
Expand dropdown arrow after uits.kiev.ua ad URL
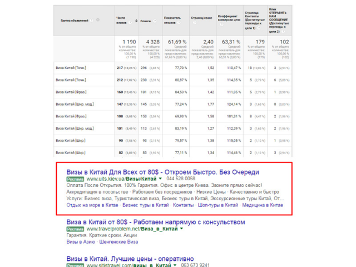(x=160, y=179)
